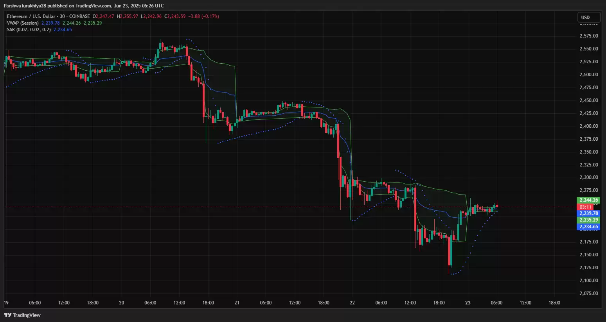This screenshot has width=606, height=322.
Task: Click the COINBASE exchange label in legend
Action: [80, 16]
